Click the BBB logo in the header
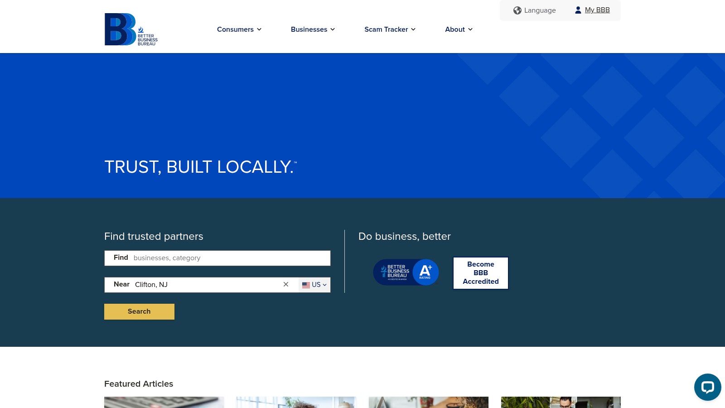The width and height of the screenshot is (725, 408). (x=131, y=29)
